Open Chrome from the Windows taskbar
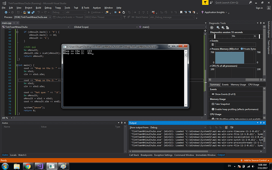This screenshot has height=170, width=272. pyautogui.click(x=28, y=166)
